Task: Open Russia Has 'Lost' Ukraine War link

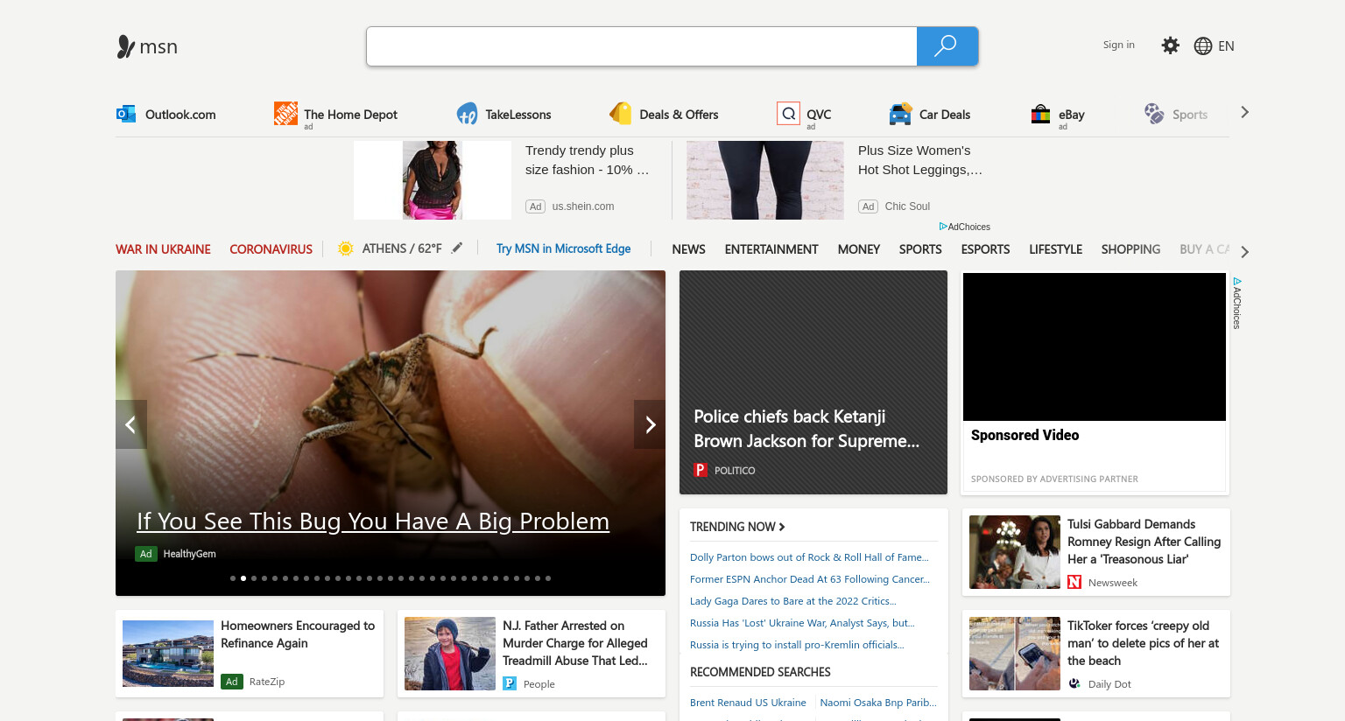Action: tap(802, 623)
